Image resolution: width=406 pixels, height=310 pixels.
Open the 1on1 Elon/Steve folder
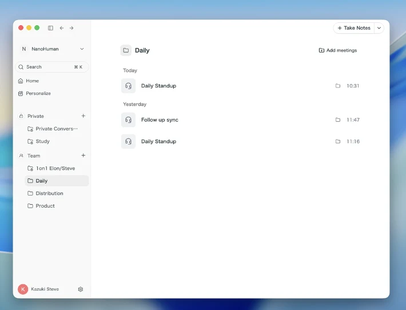coord(57,168)
